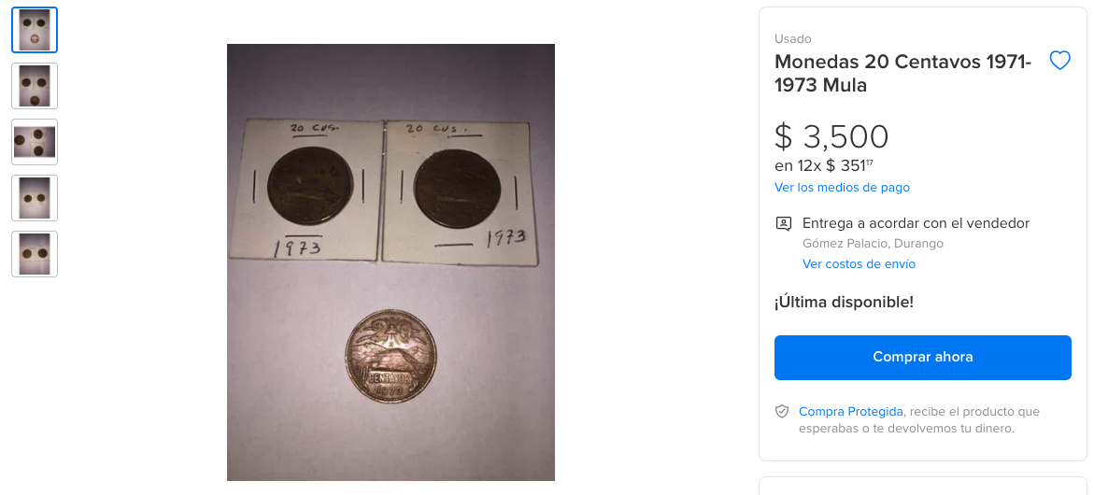The width and height of the screenshot is (1094, 495).
Task: Click the 20 centavos coin in photo
Action: tap(391, 356)
